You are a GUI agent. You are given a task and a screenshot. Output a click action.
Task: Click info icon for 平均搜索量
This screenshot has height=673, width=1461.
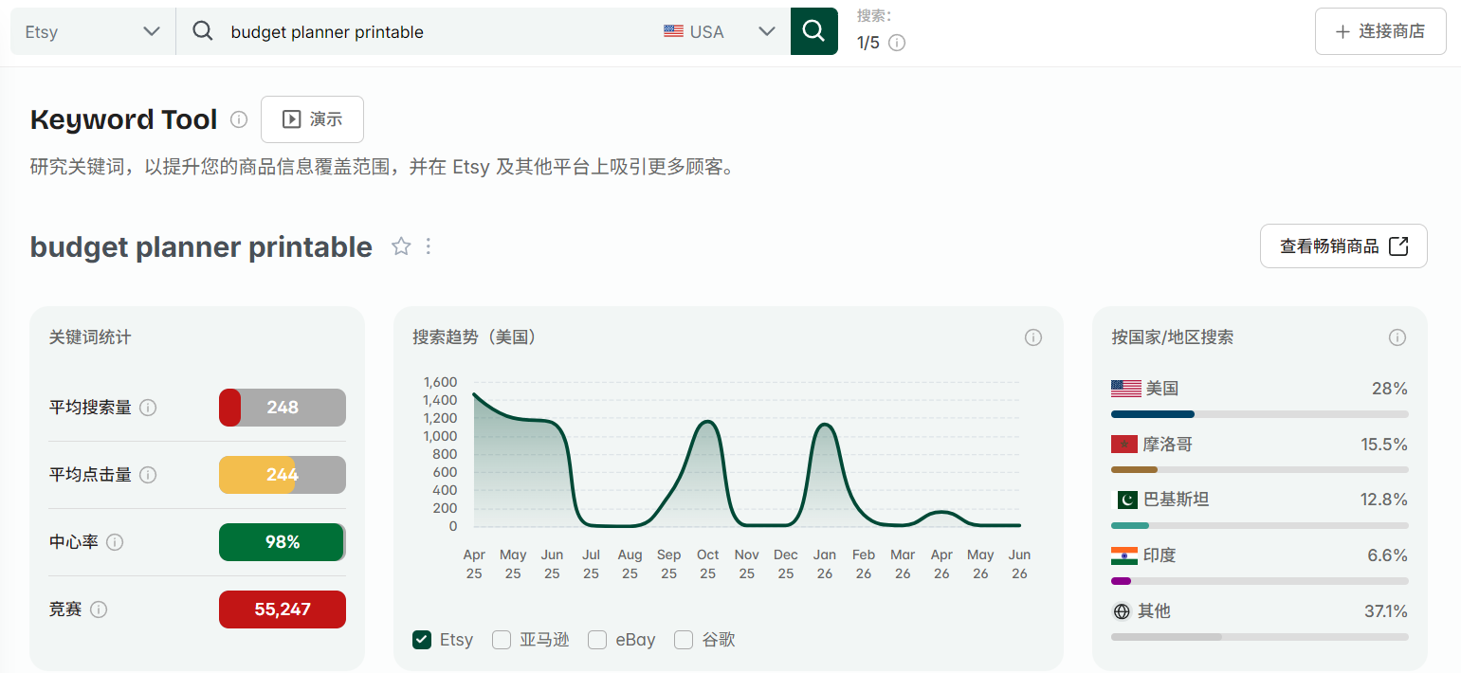click(x=148, y=408)
